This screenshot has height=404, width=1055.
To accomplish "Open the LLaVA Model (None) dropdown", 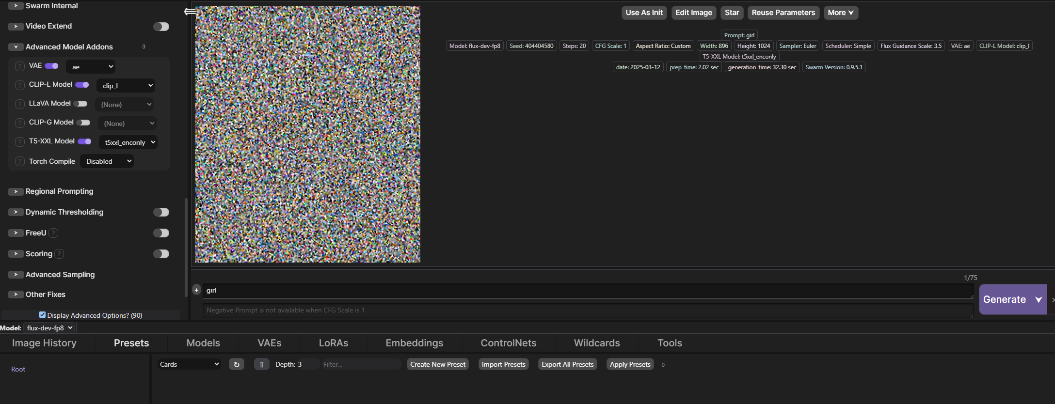I will coord(125,105).
